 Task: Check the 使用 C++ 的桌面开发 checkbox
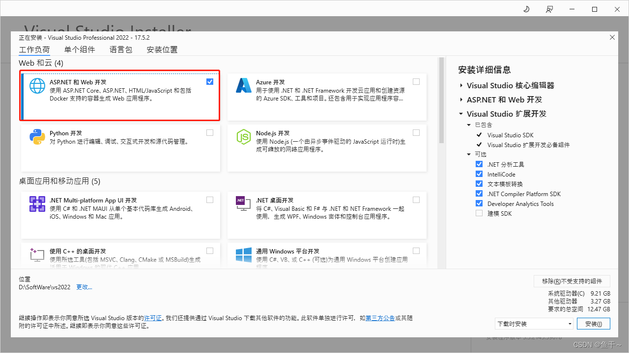point(210,251)
